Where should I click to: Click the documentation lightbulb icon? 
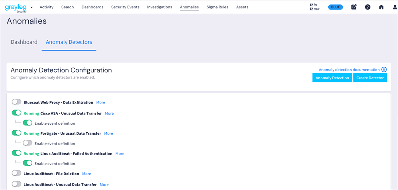(x=384, y=70)
